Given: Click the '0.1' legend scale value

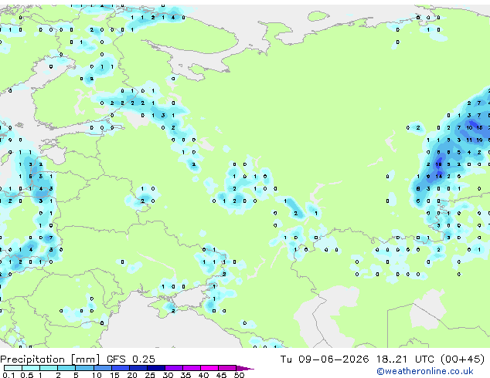Looking at the screenshot, I should pyautogui.click(x=9, y=375).
